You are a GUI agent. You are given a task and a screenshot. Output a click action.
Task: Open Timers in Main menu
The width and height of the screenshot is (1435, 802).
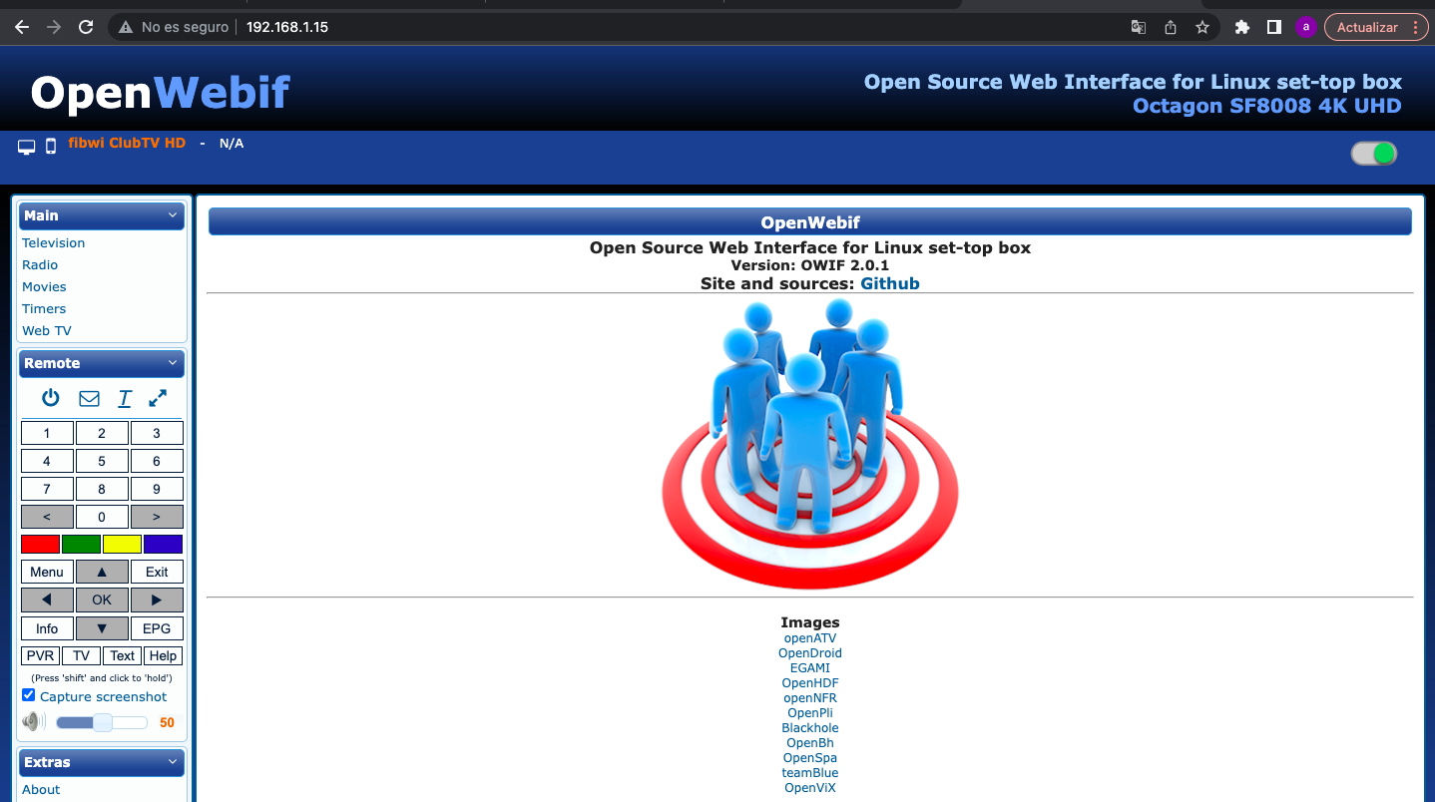[44, 308]
